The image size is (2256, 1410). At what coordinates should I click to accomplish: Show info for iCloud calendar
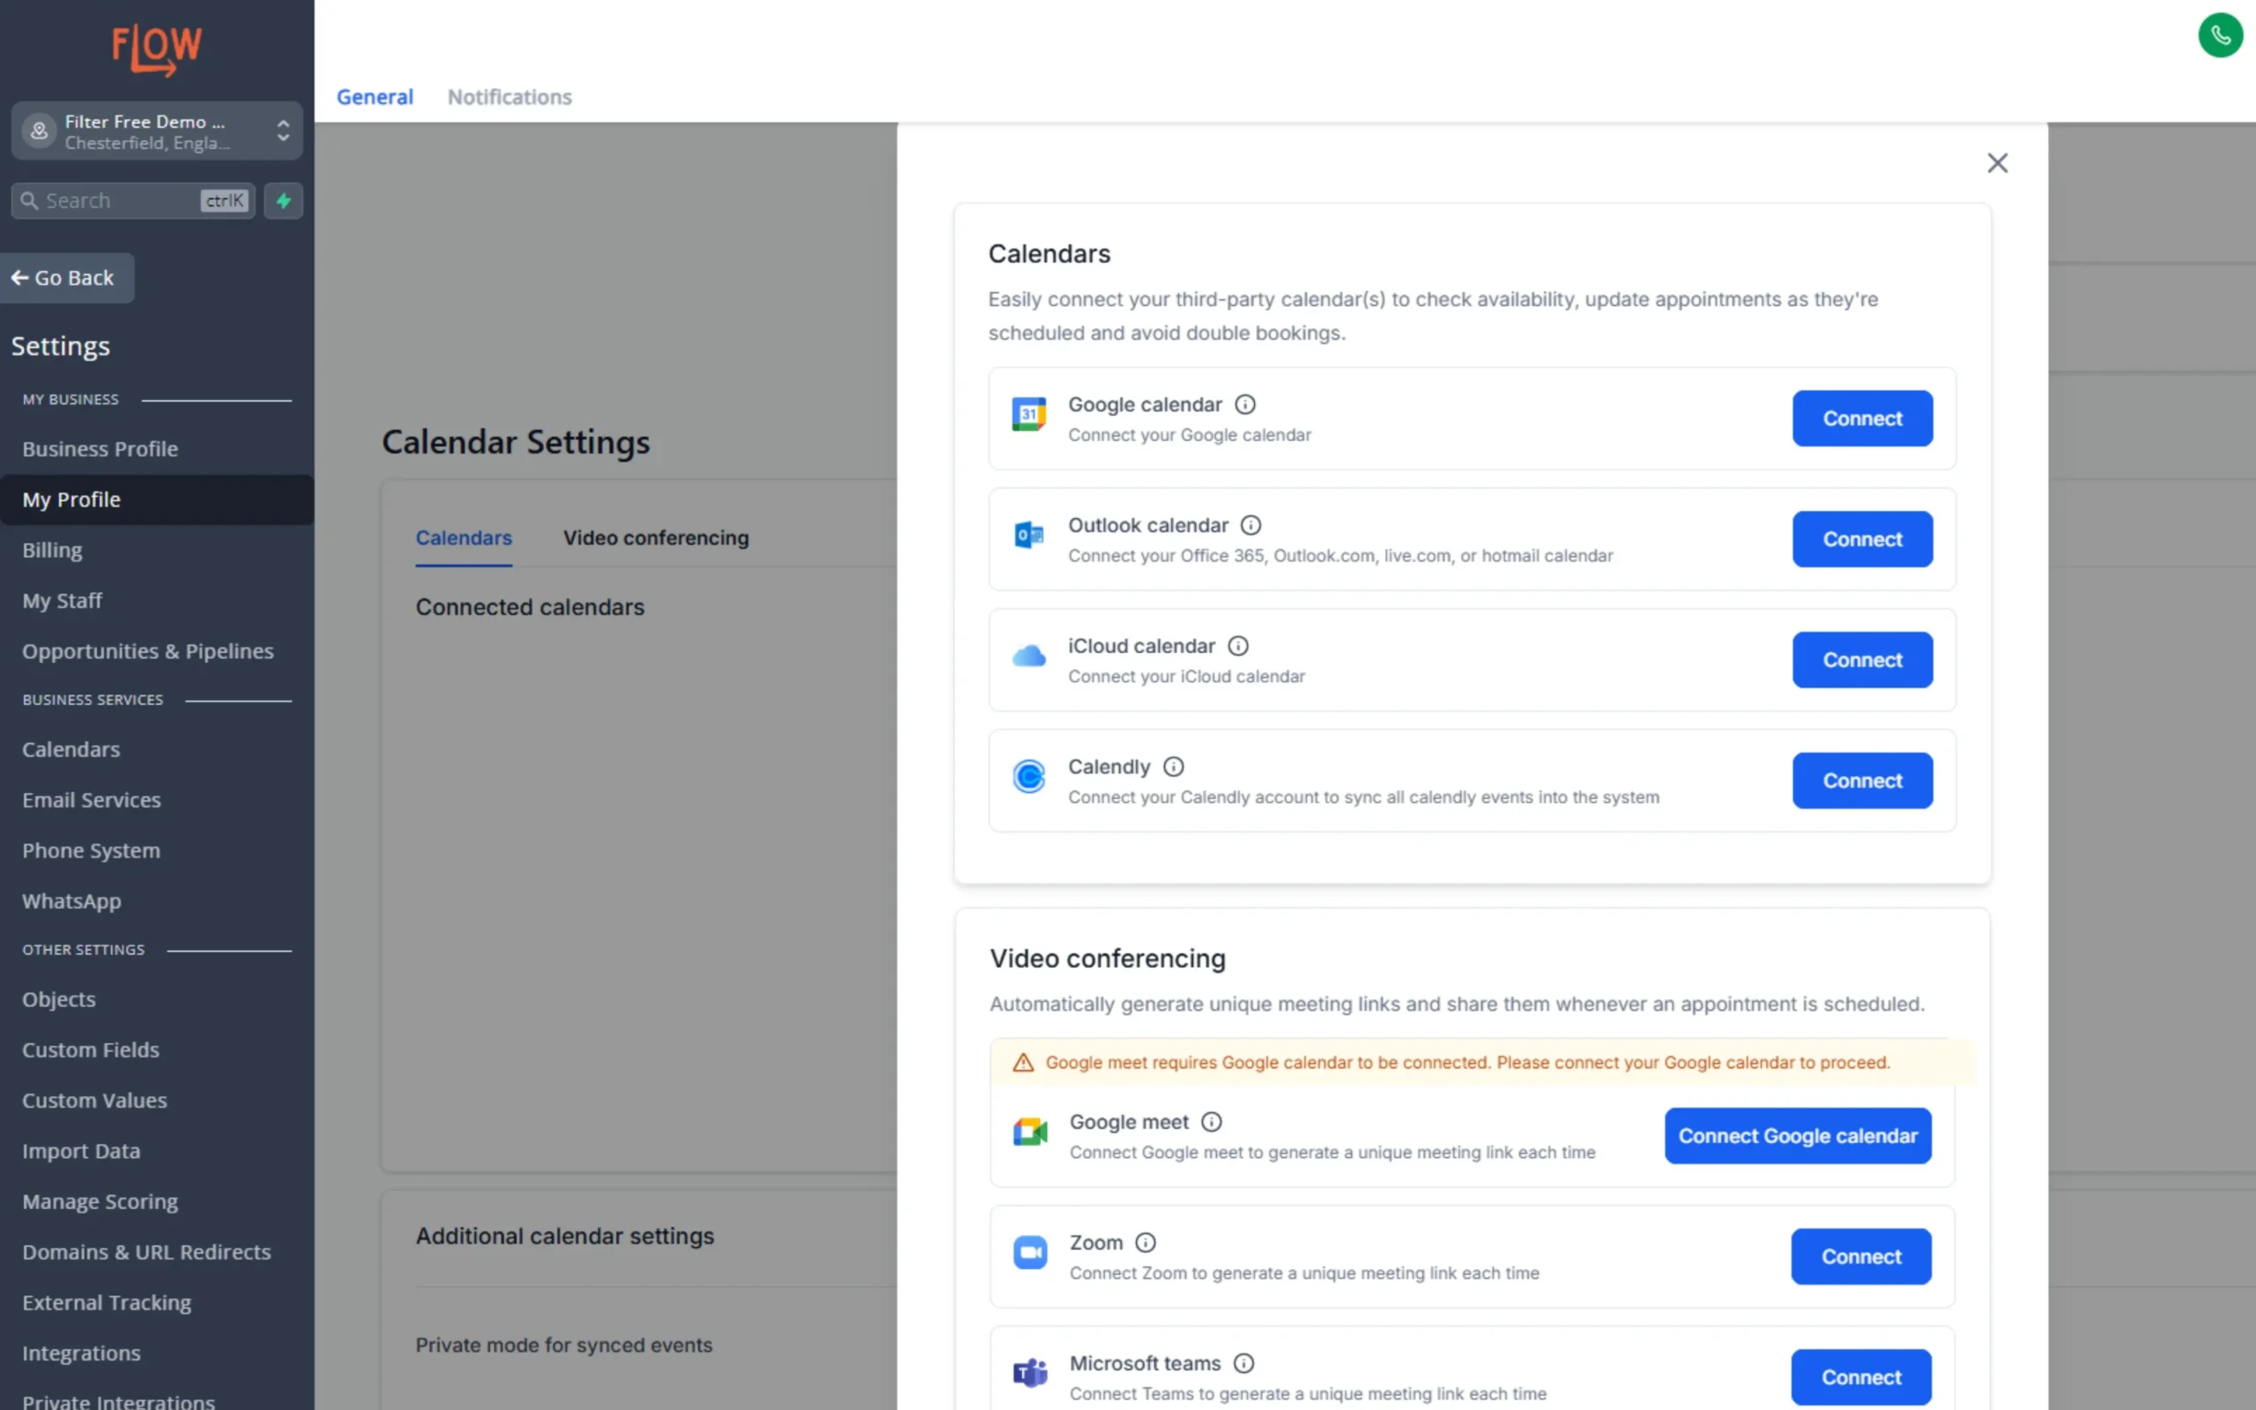click(x=1238, y=646)
